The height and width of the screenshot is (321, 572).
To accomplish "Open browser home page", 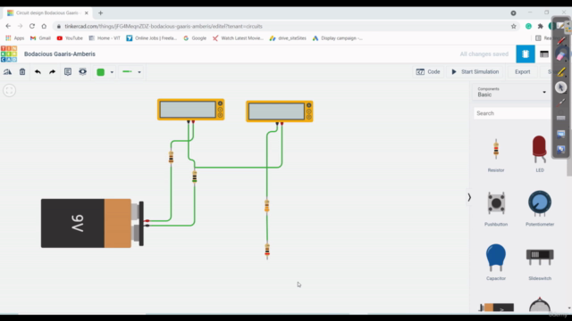I will click(44, 26).
